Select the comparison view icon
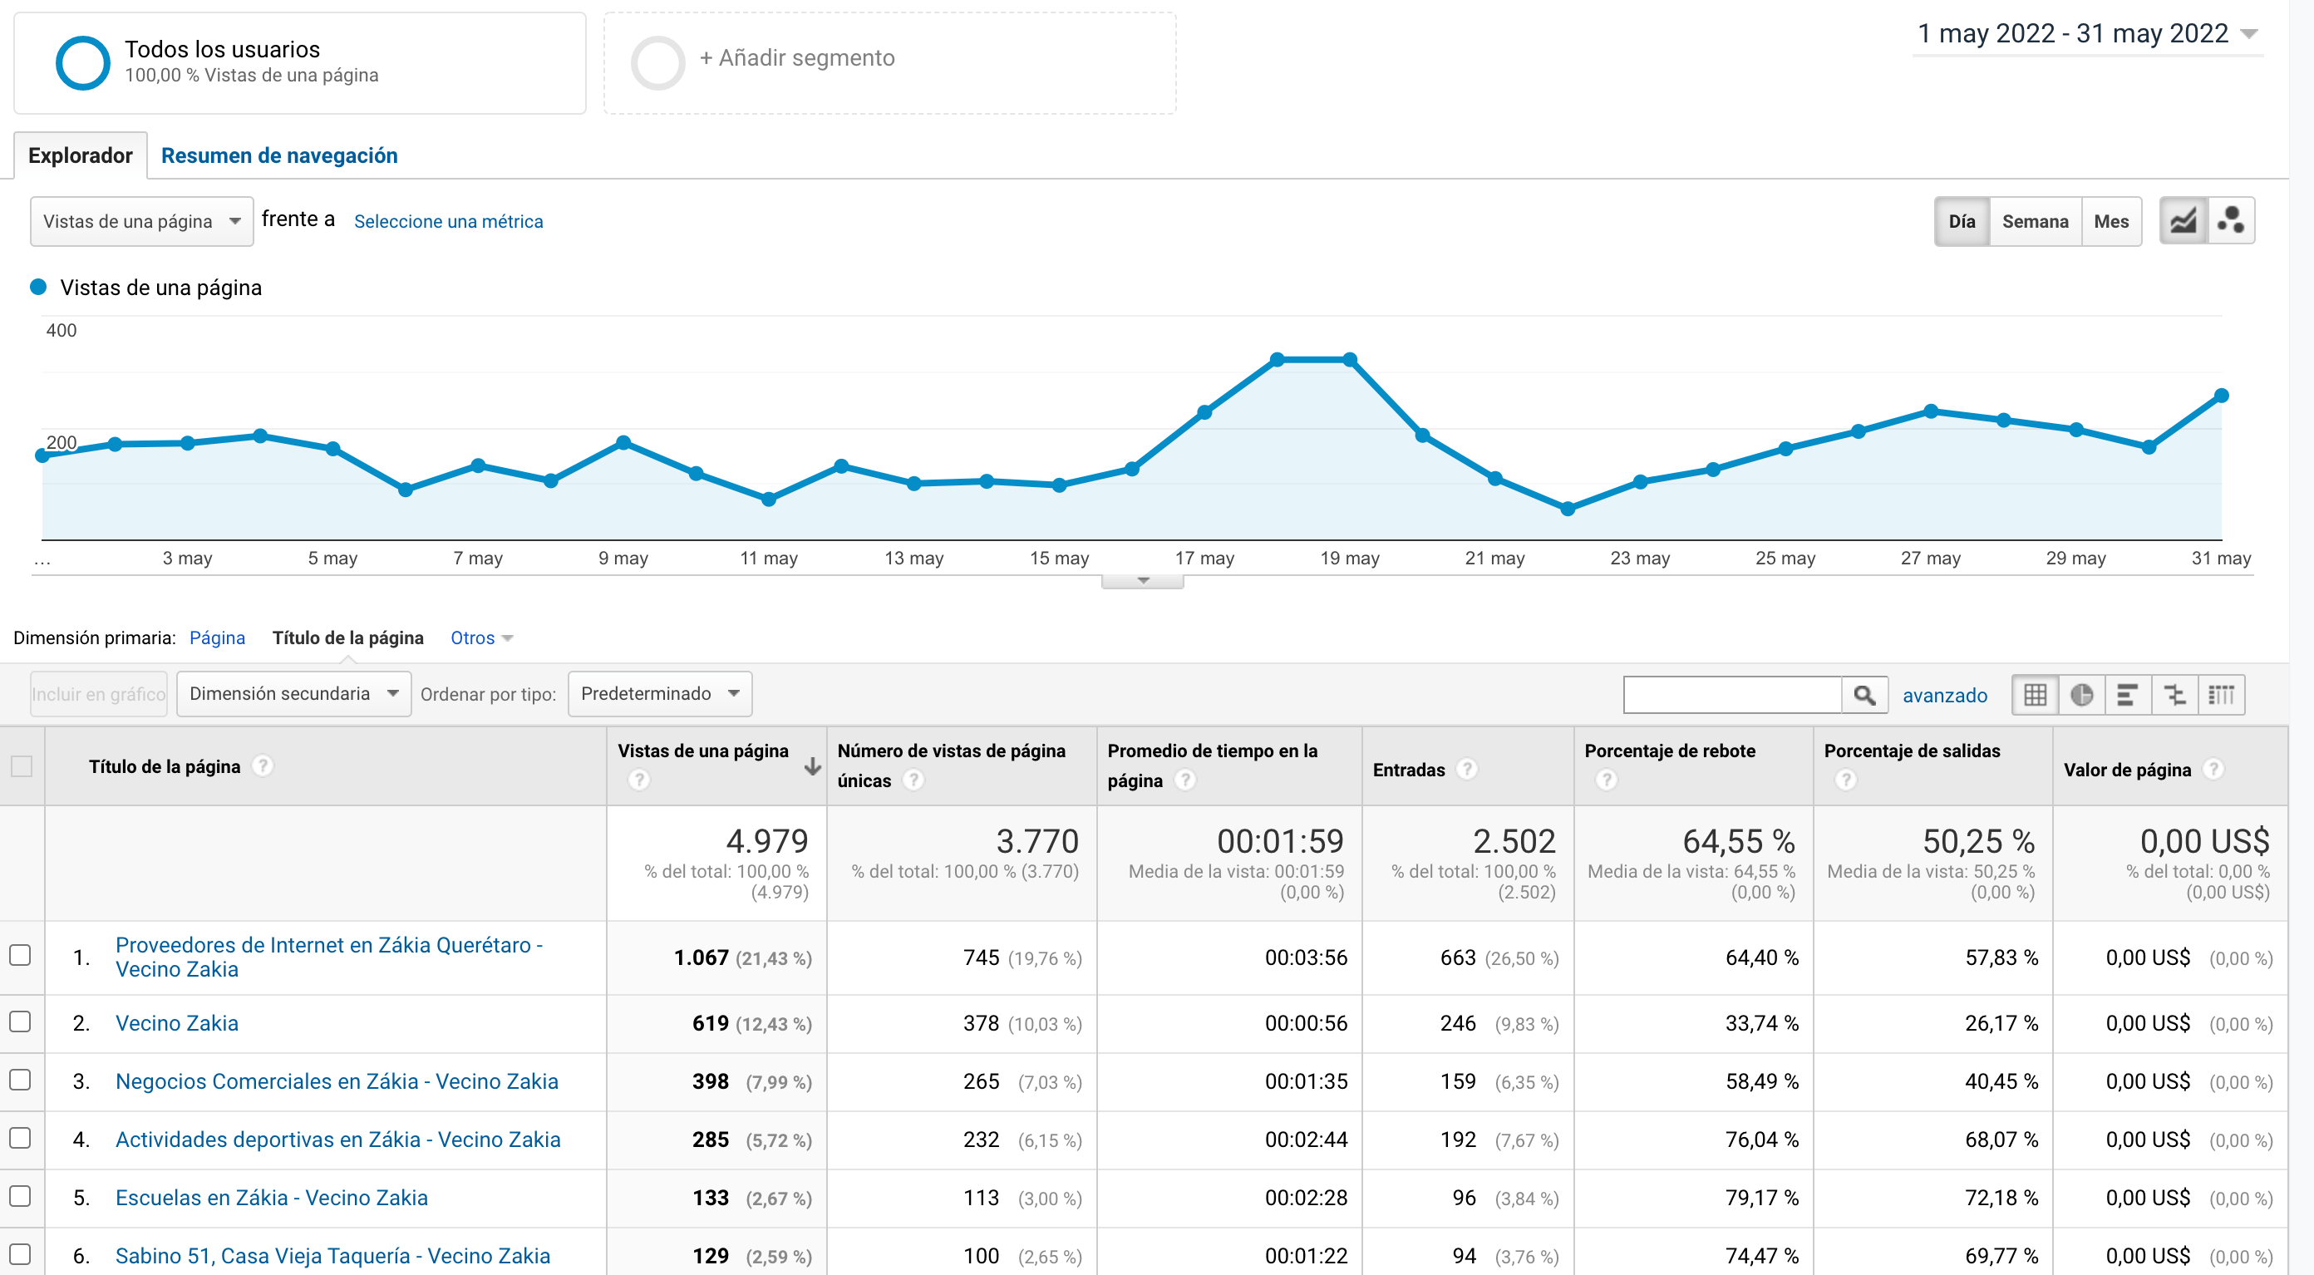The image size is (2314, 1275). (2174, 695)
